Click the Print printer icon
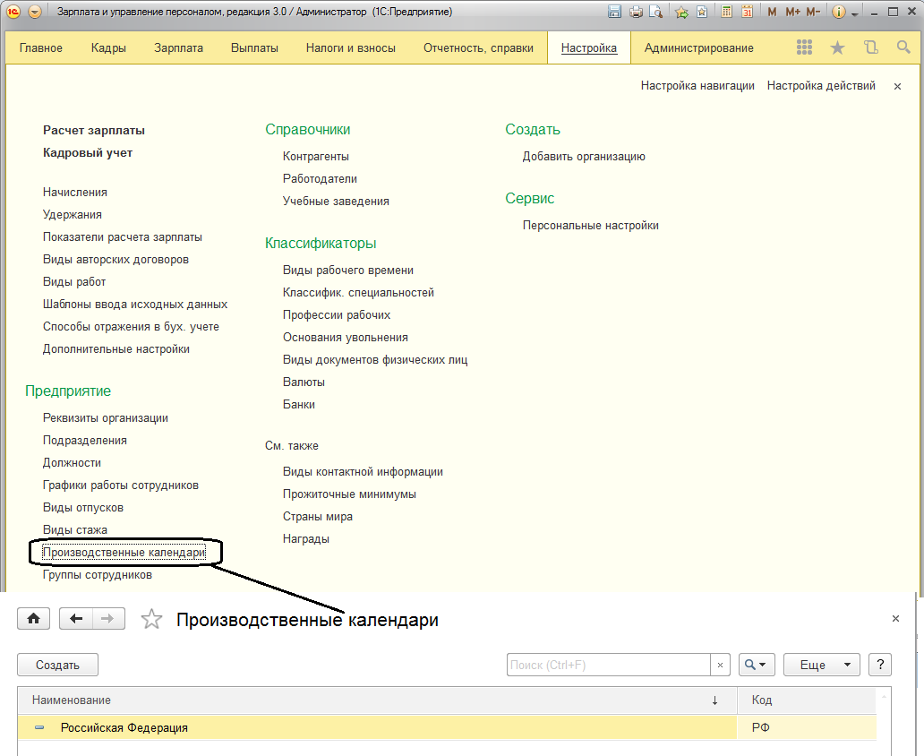 pos(636,13)
